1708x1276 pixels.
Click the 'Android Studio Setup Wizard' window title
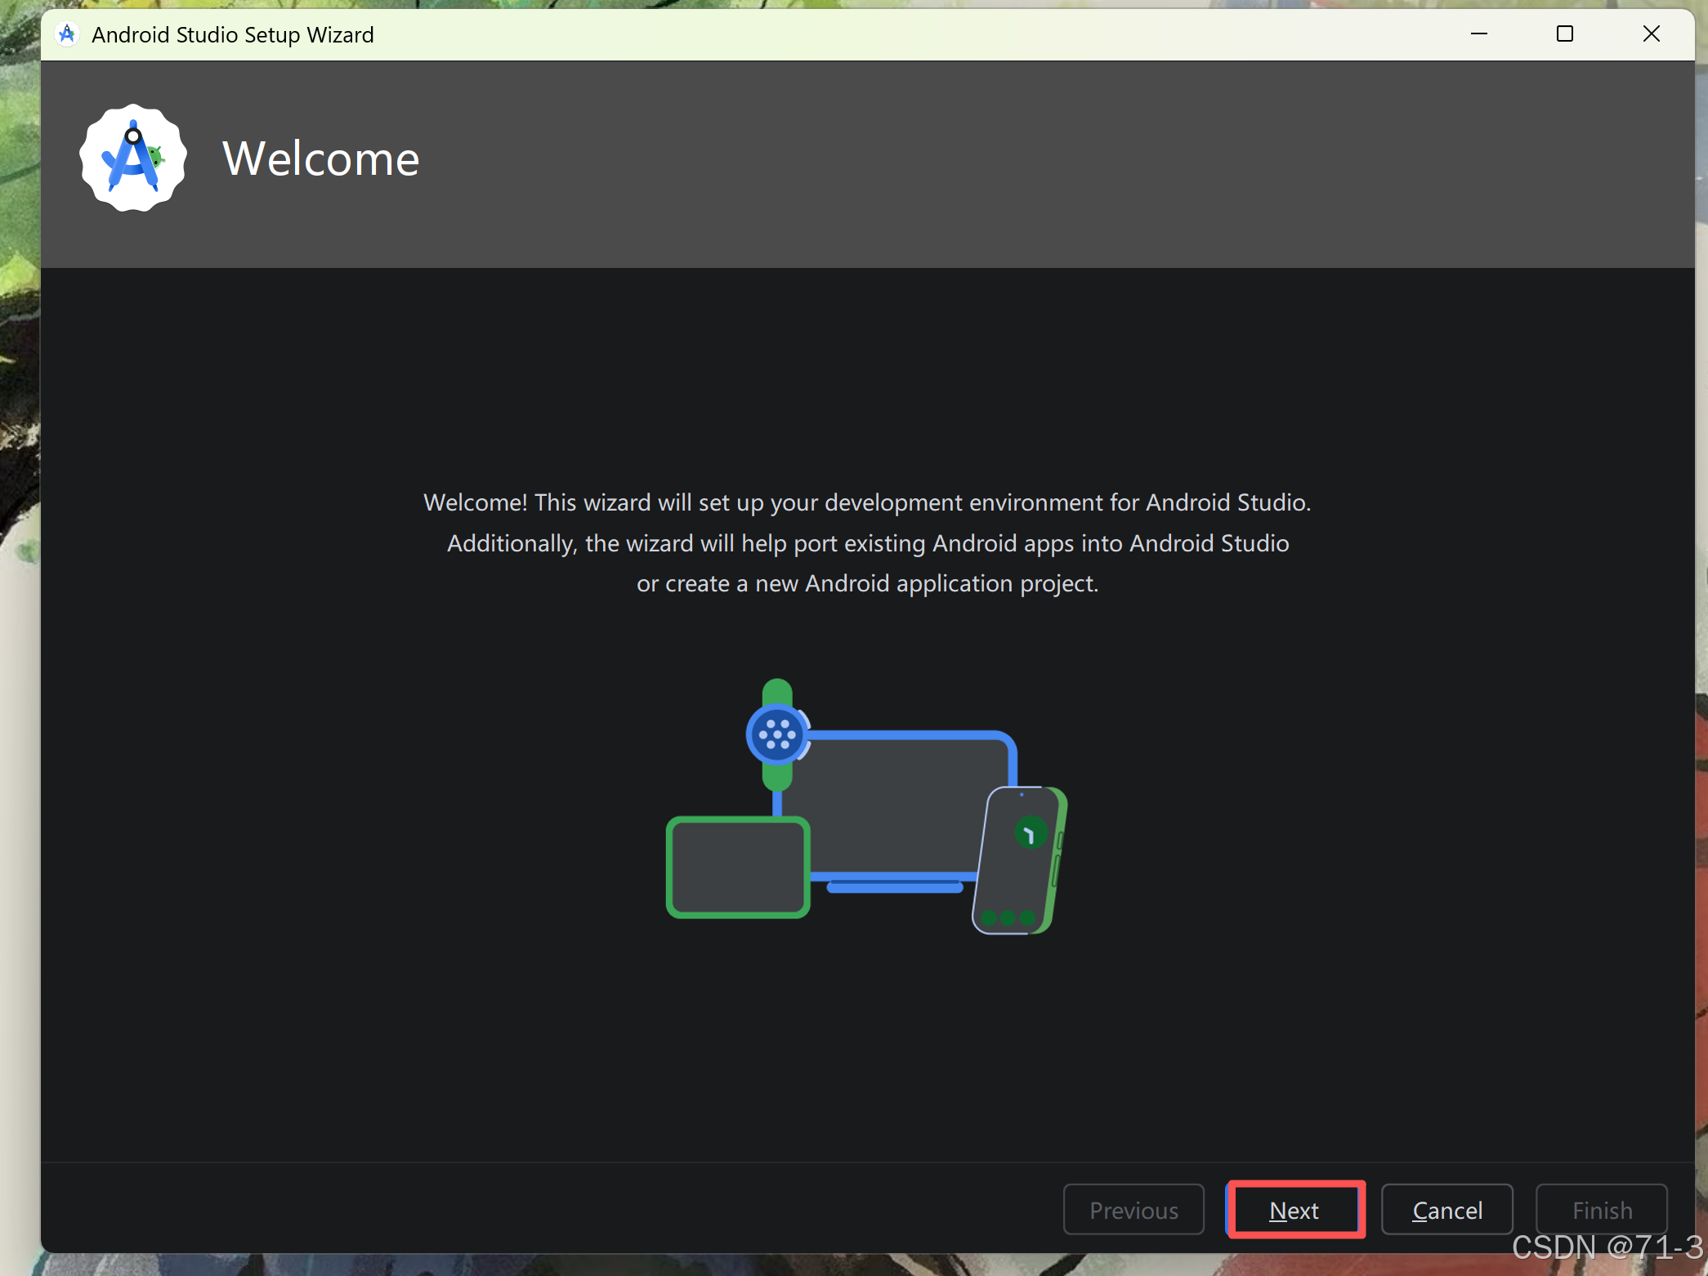(x=232, y=35)
